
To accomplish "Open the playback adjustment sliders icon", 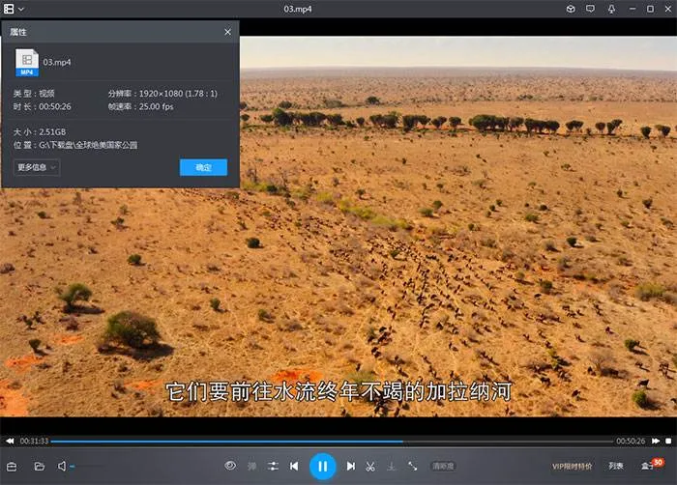I will (274, 466).
